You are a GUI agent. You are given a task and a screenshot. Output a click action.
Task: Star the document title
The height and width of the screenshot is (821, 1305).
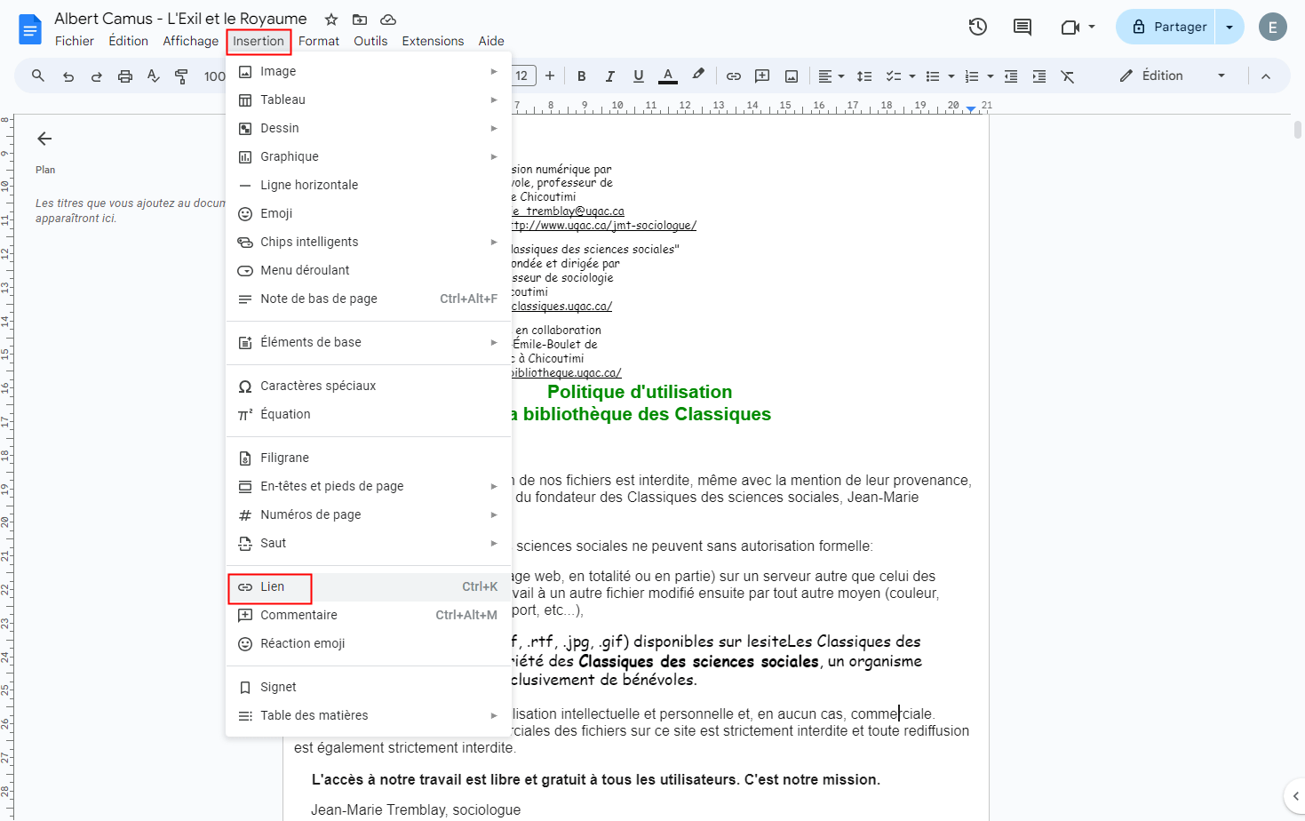[x=331, y=20]
